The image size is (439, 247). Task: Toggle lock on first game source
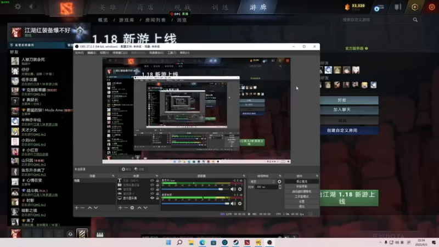[x=157, y=189]
